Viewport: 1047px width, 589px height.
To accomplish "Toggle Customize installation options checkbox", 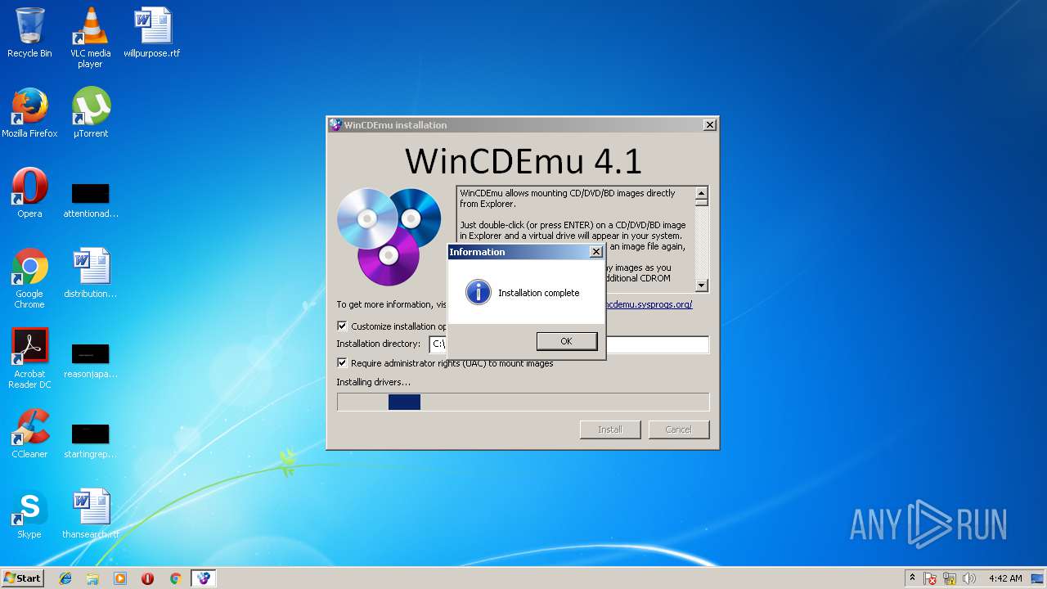I will coord(342,326).
